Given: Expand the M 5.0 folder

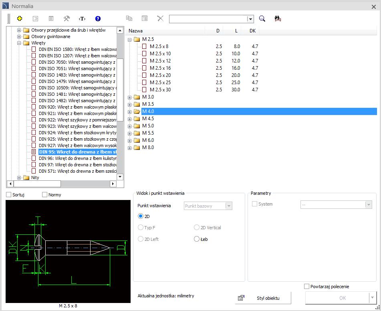Looking at the screenshot, I should coord(129,126).
